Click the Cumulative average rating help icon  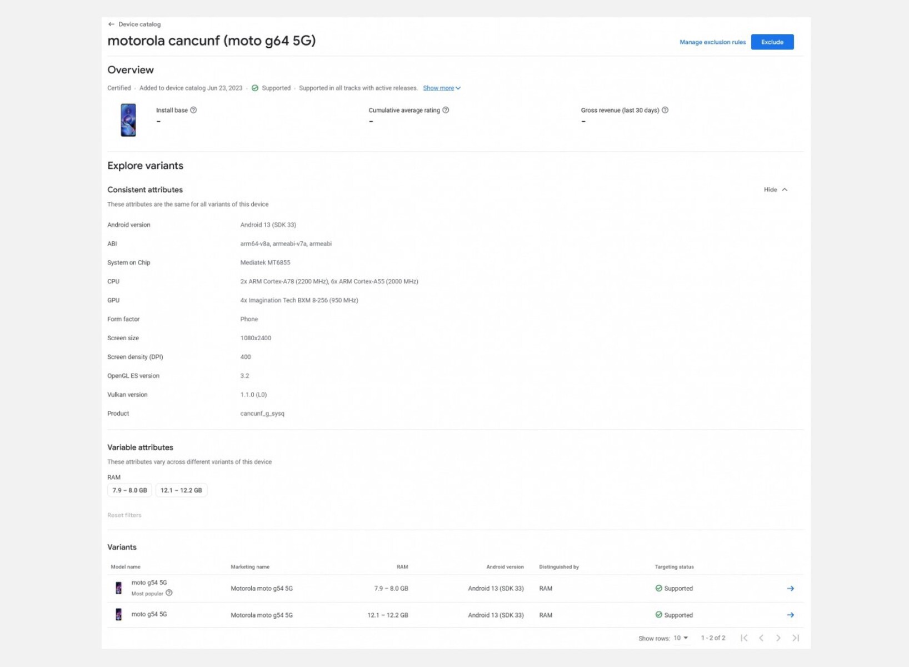tap(446, 110)
